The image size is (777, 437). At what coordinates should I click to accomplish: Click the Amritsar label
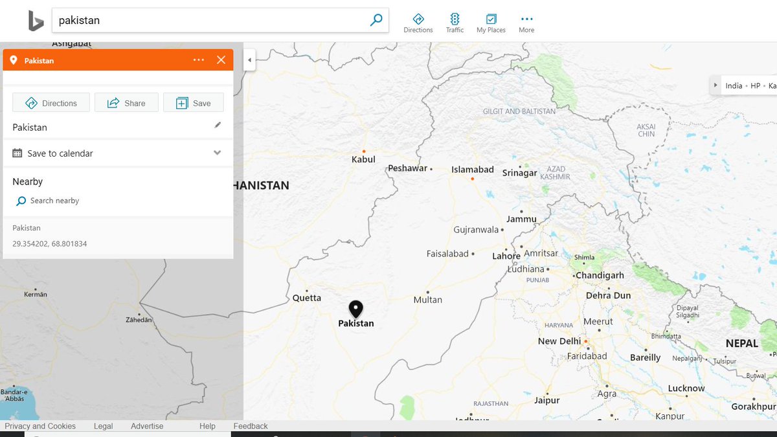(x=541, y=253)
